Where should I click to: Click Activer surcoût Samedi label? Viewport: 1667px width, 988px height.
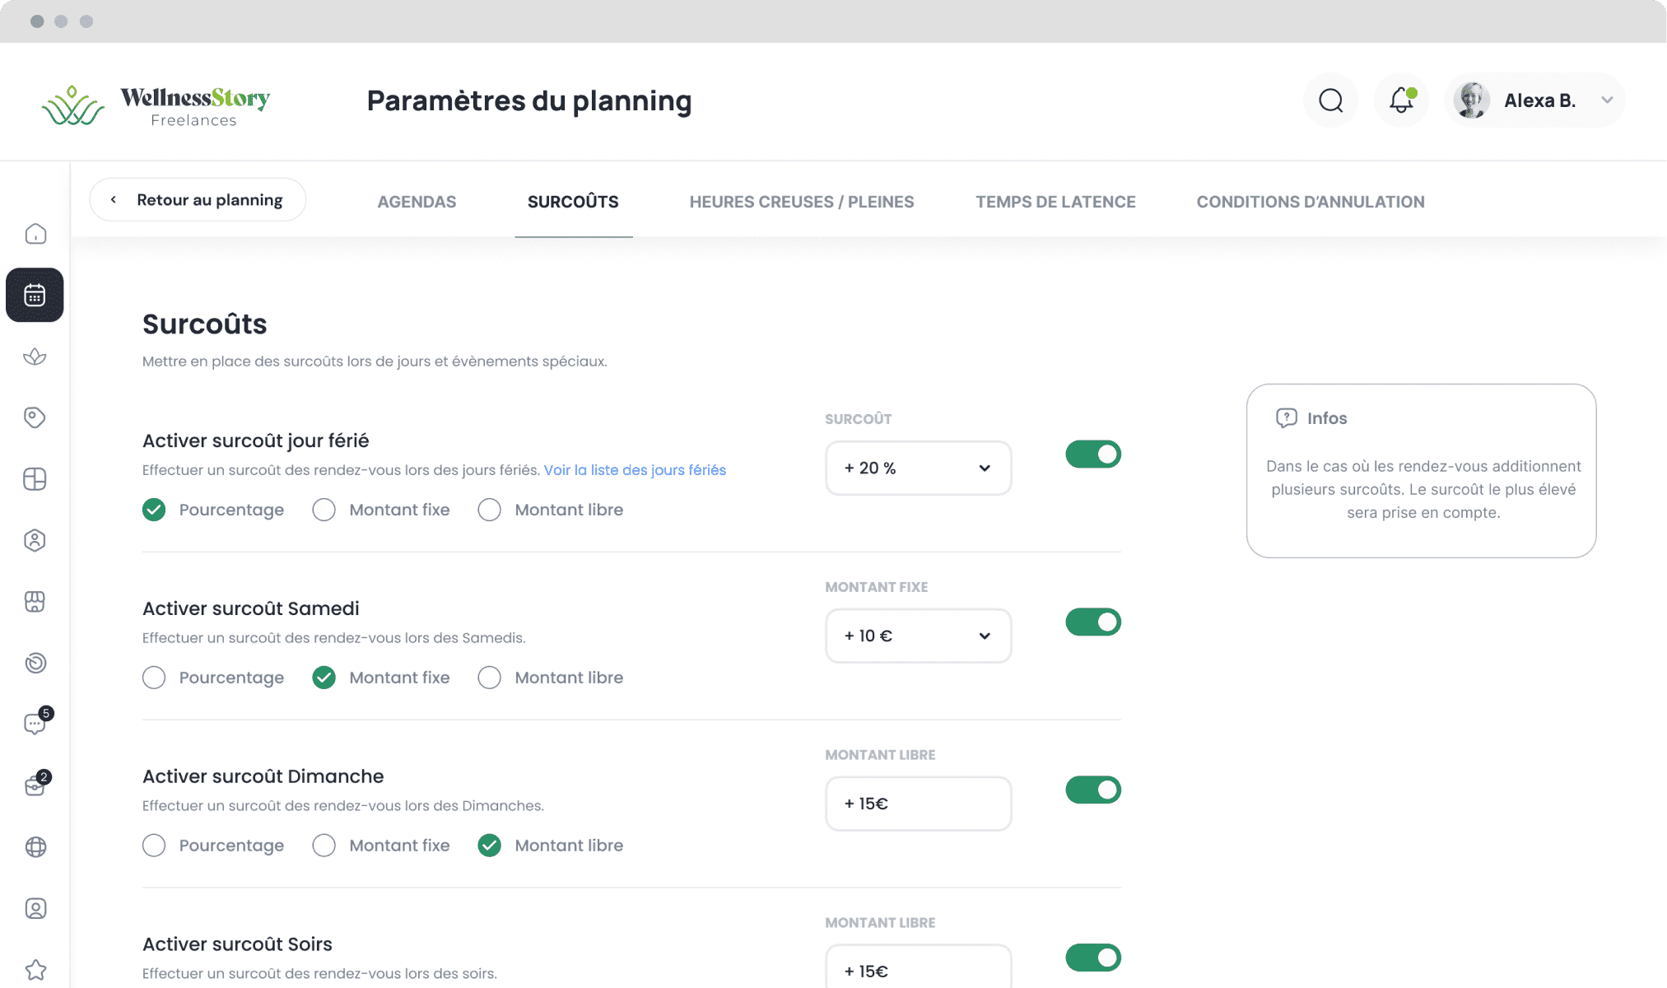[251, 609]
